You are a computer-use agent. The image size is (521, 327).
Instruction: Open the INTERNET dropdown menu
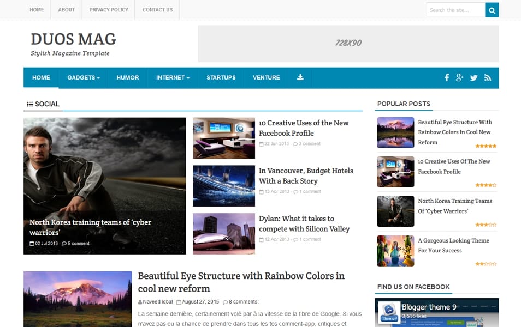[173, 77]
